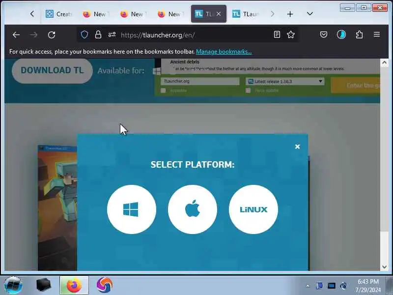This screenshot has width=393, height=295.
Task: Open the Firefox hamburger menu
Action: pyautogui.click(x=377, y=34)
